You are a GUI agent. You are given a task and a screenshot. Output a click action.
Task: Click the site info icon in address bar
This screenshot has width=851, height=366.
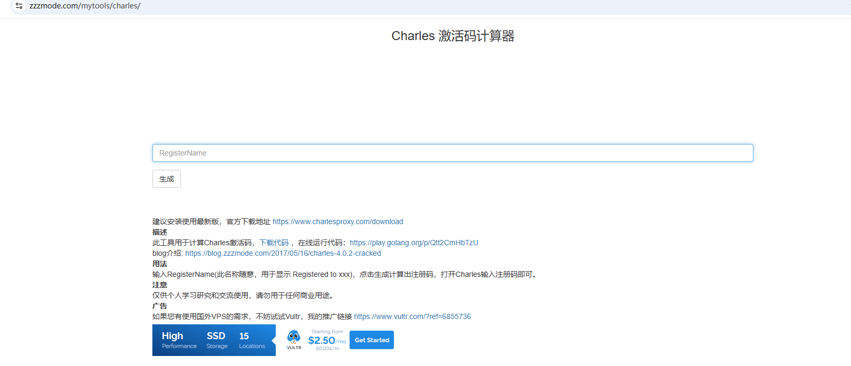click(x=19, y=6)
